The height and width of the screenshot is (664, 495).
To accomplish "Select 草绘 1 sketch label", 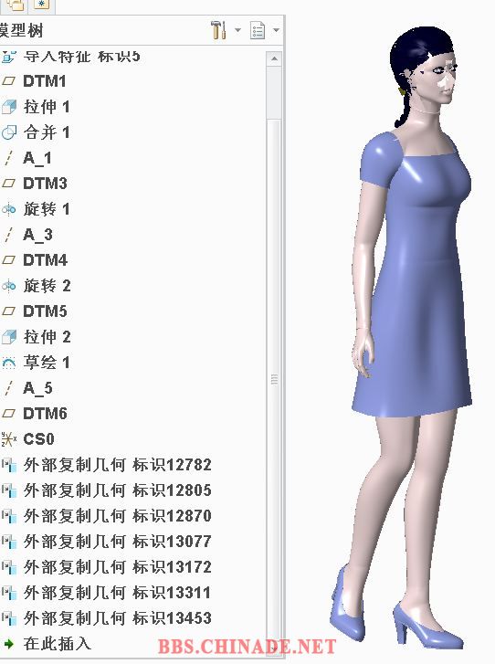I will pos(47,363).
